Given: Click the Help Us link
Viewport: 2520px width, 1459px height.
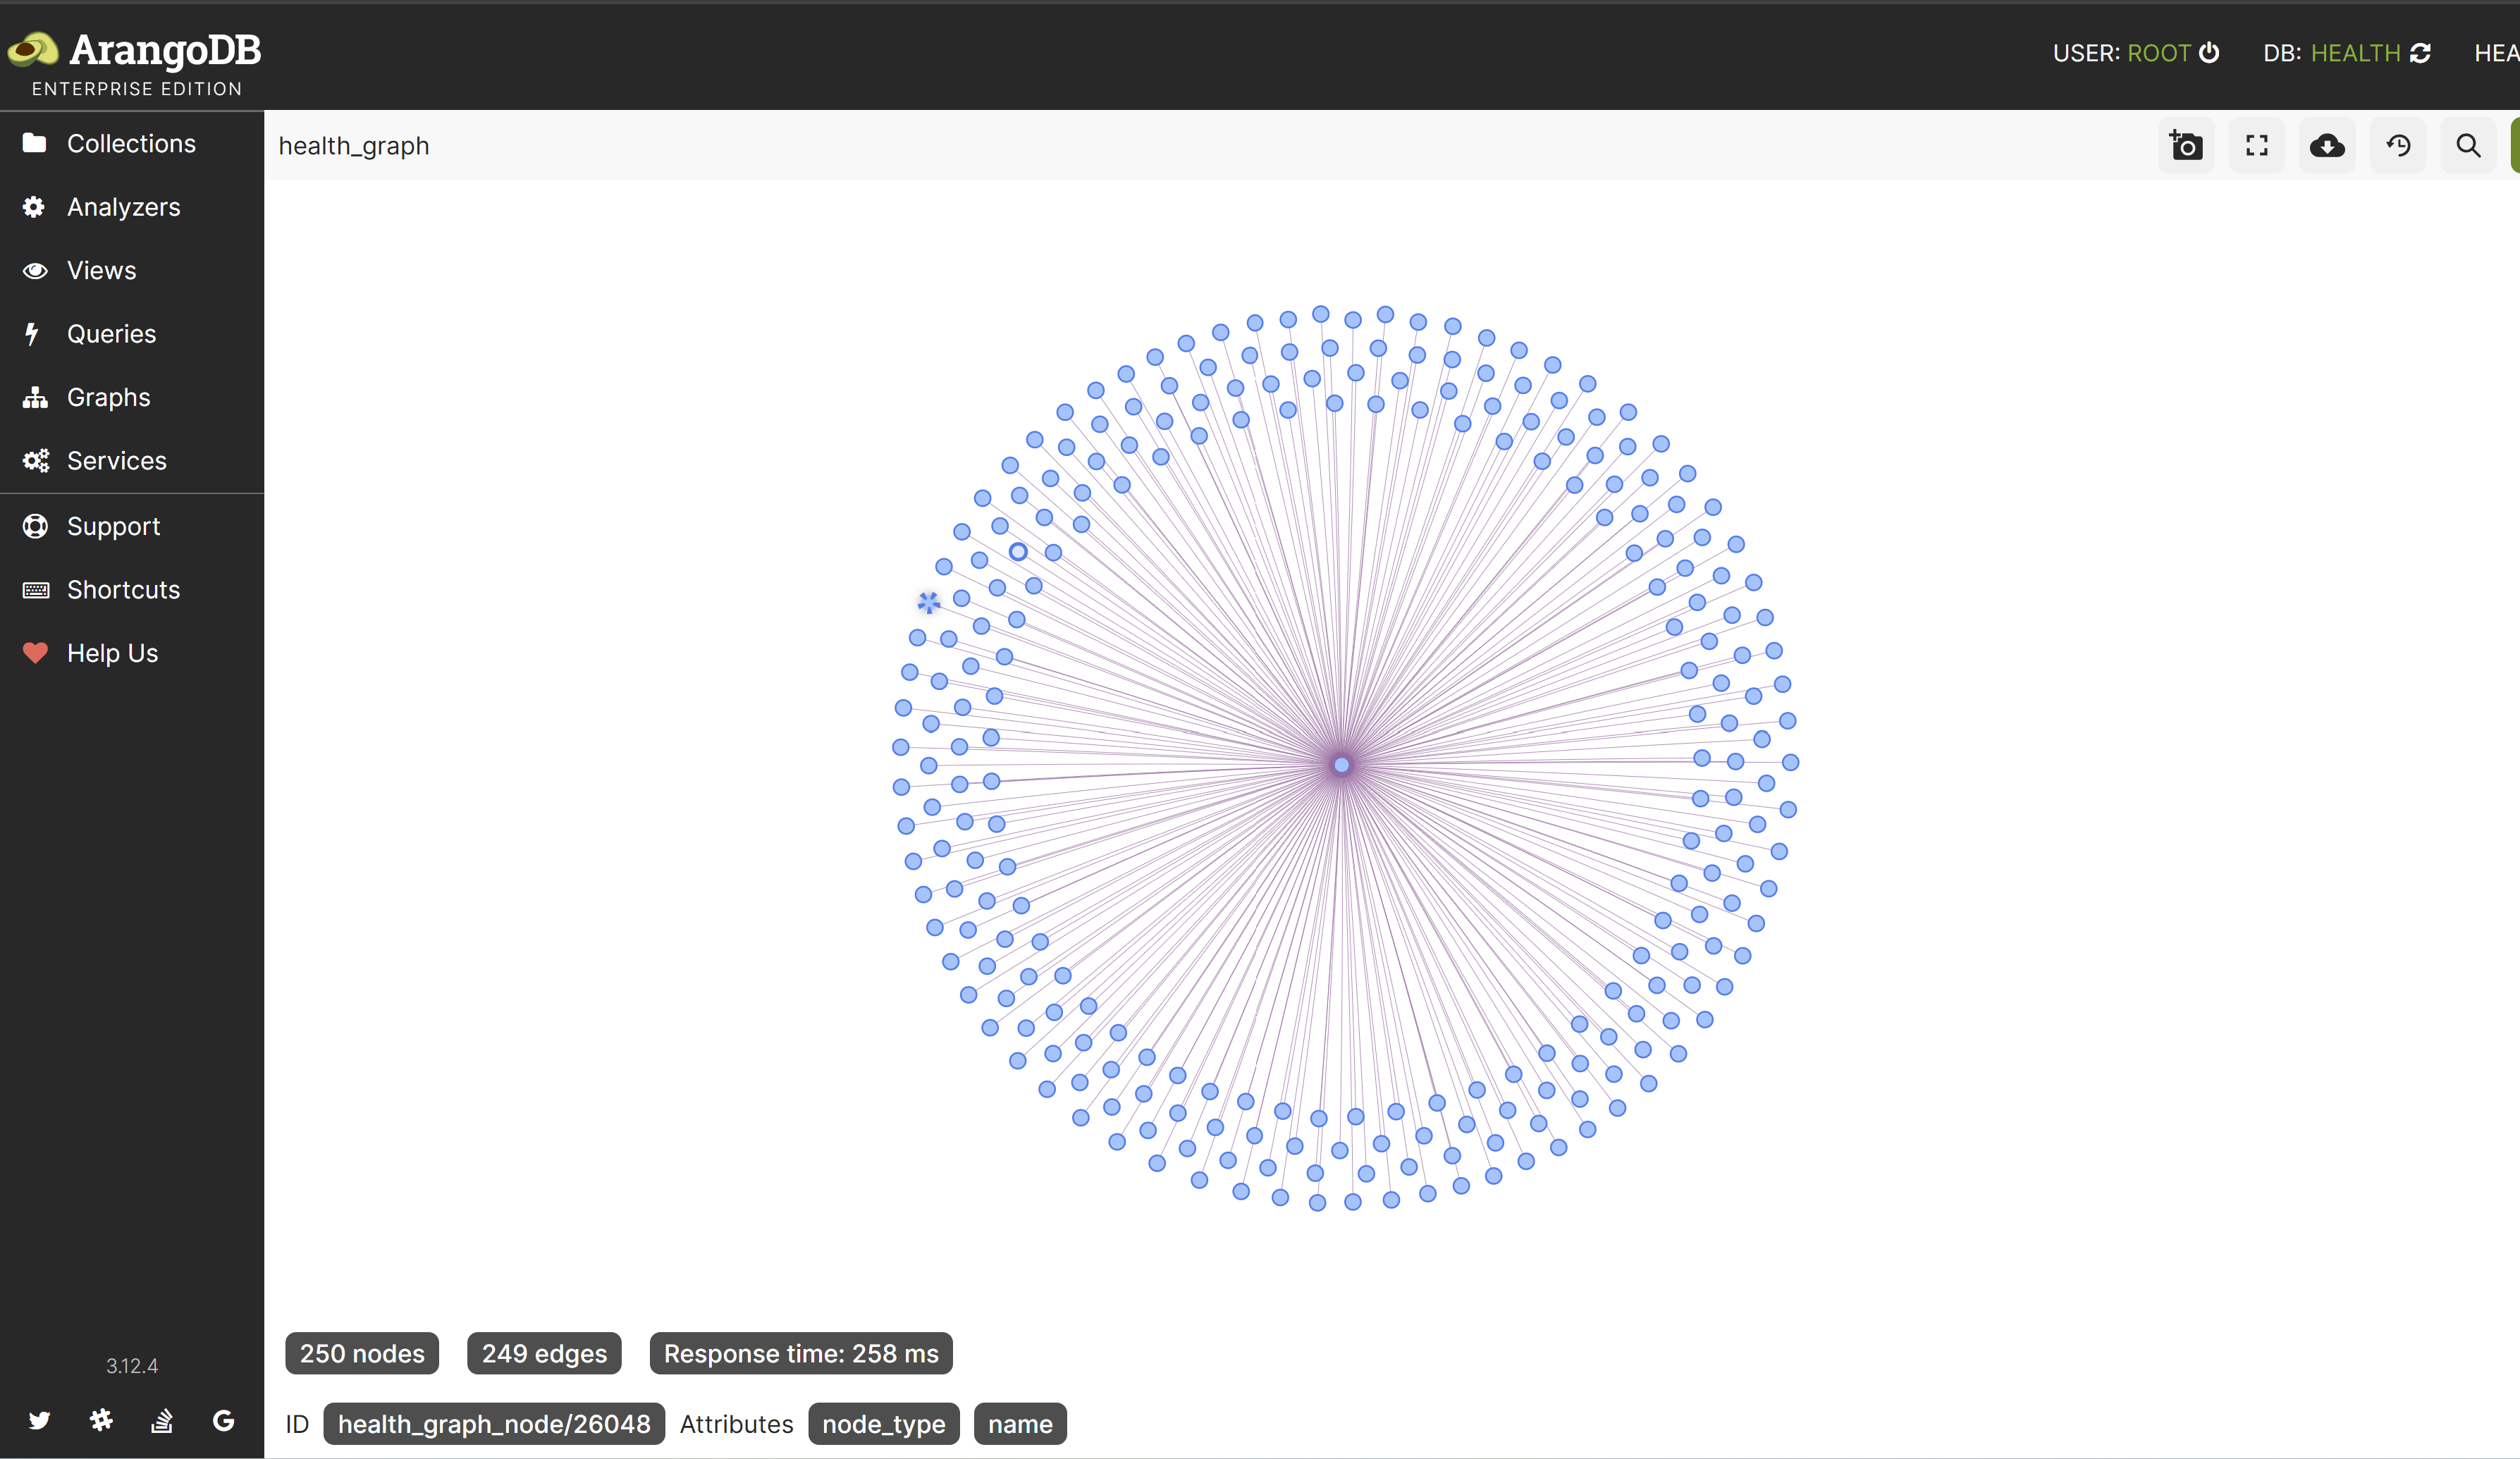Looking at the screenshot, I should point(112,653).
